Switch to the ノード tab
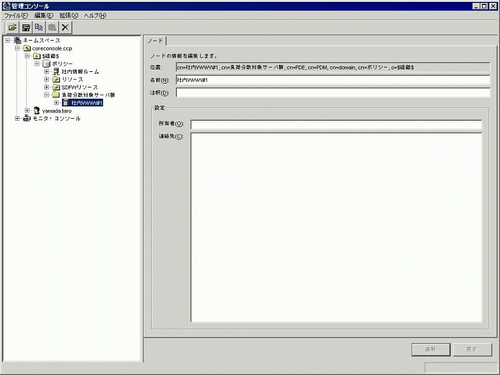This screenshot has width=500, height=375. click(155, 41)
